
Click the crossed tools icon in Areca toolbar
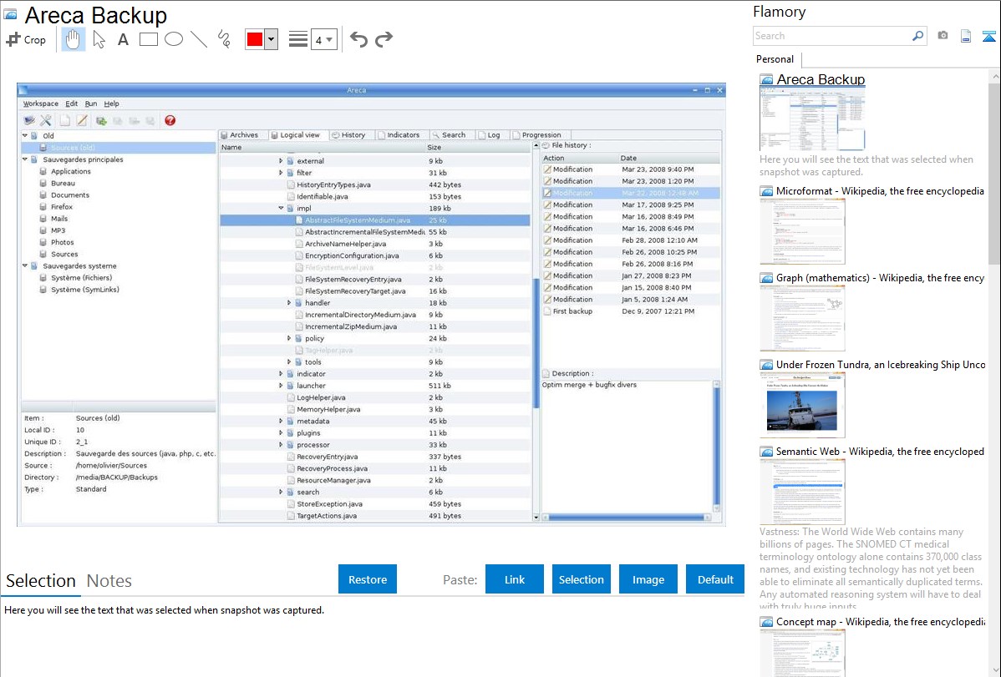click(x=46, y=120)
